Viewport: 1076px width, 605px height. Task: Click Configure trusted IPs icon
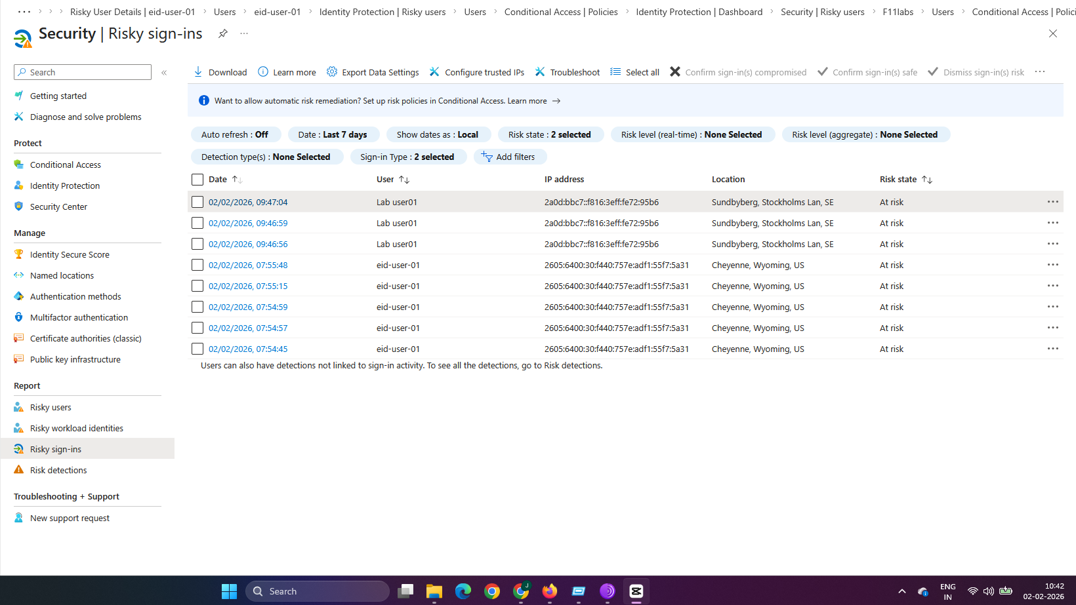[x=434, y=72]
